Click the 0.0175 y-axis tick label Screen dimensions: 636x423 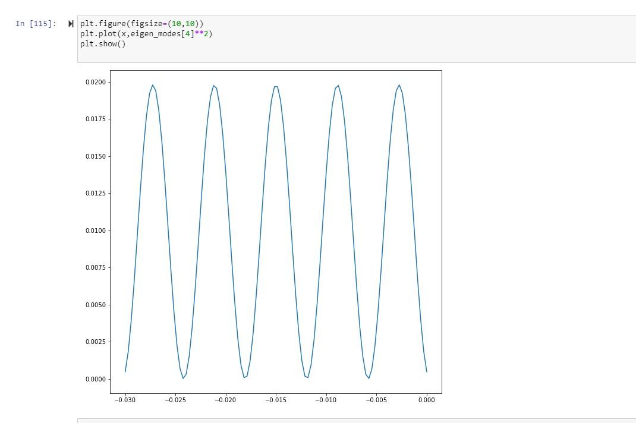[x=96, y=119]
